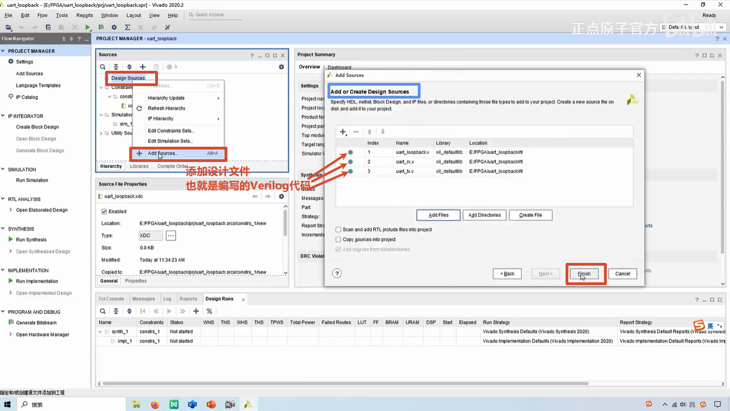Collapse the RTL ANALYSIS section
This screenshot has width=730, height=411.
click(x=3, y=199)
